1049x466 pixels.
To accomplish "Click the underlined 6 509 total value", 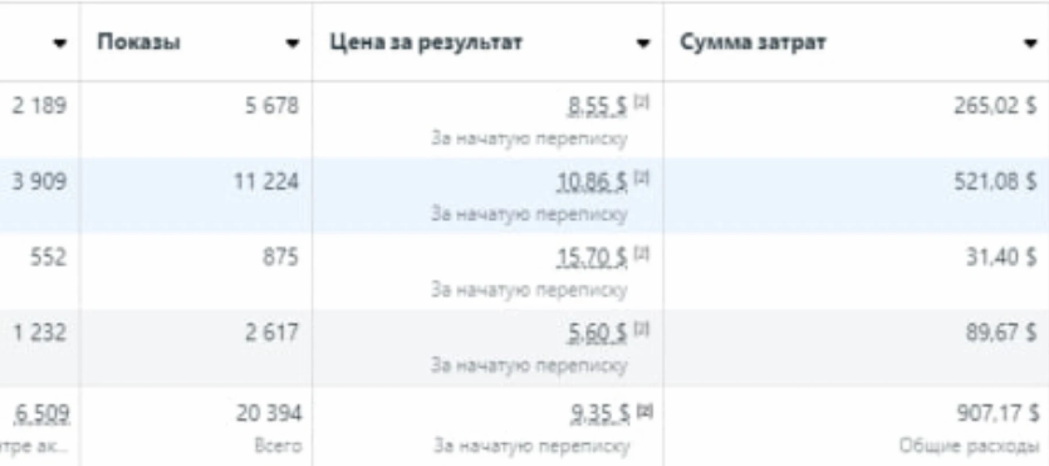I will tap(43, 414).
